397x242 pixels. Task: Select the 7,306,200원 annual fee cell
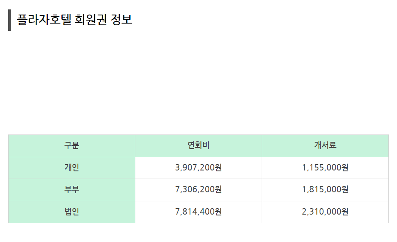(x=198, y=190)
